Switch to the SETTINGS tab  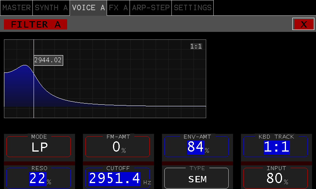(x=193, y=8)
